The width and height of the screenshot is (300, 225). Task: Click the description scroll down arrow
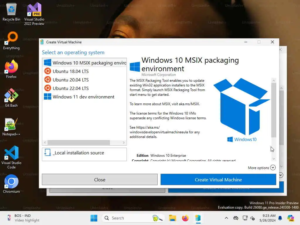point(274,159)
